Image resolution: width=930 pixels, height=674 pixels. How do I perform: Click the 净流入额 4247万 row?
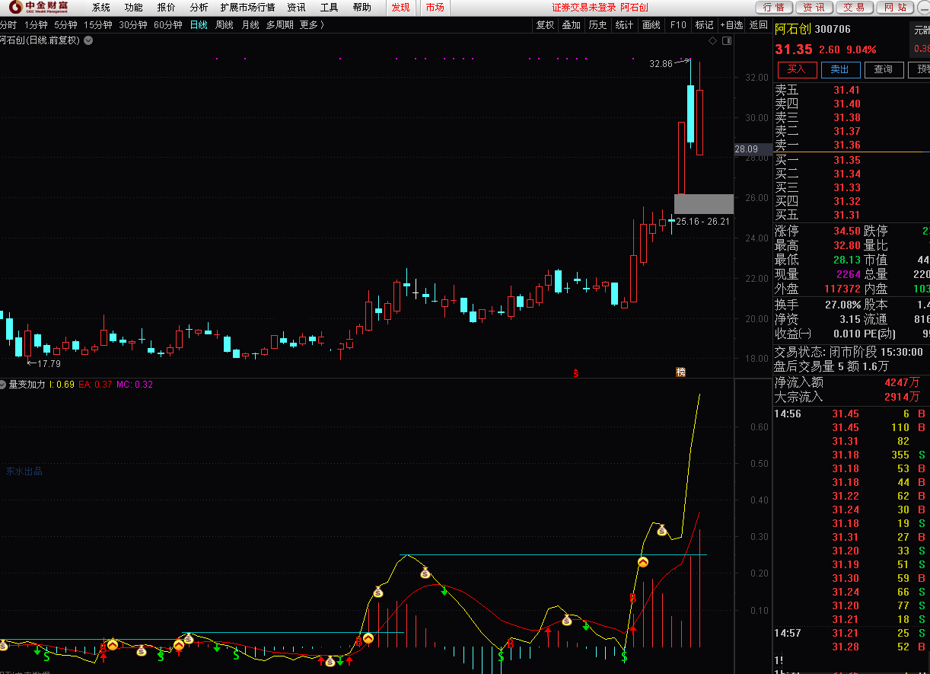[852, 382]
